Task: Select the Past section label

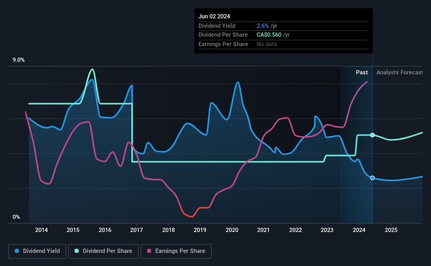Action: (362, 72)
